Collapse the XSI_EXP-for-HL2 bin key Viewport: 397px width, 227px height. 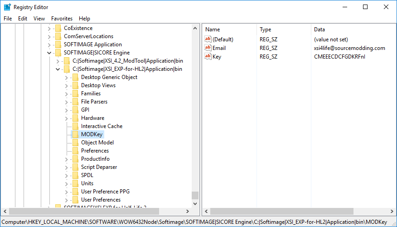(x=58, y=69)
